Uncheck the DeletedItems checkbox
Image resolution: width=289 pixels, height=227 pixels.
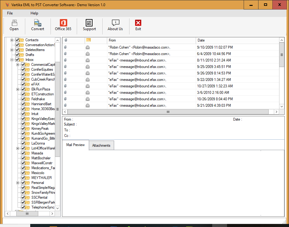tap(17, 50)
